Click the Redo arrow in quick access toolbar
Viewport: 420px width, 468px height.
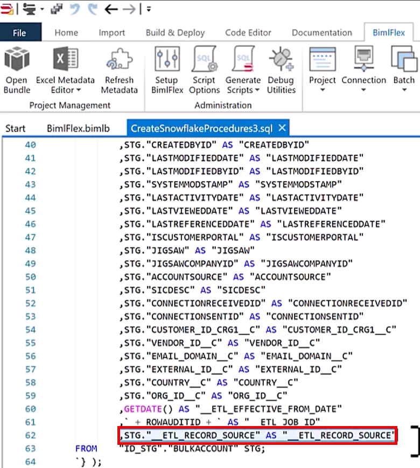93,9
